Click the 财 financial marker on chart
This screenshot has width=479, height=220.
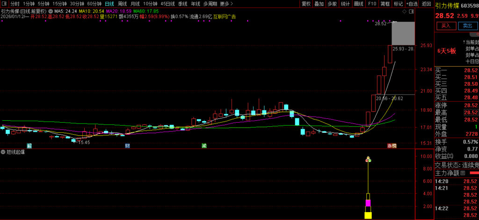(127, 145)
